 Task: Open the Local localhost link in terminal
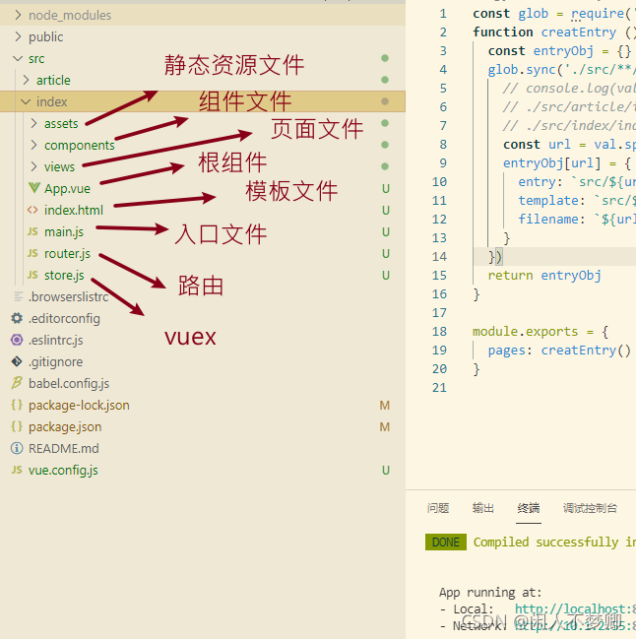pyautogui.click(x=575, y=608)
